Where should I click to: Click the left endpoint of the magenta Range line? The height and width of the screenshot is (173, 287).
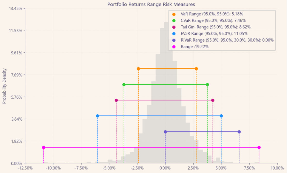[44, 147]
